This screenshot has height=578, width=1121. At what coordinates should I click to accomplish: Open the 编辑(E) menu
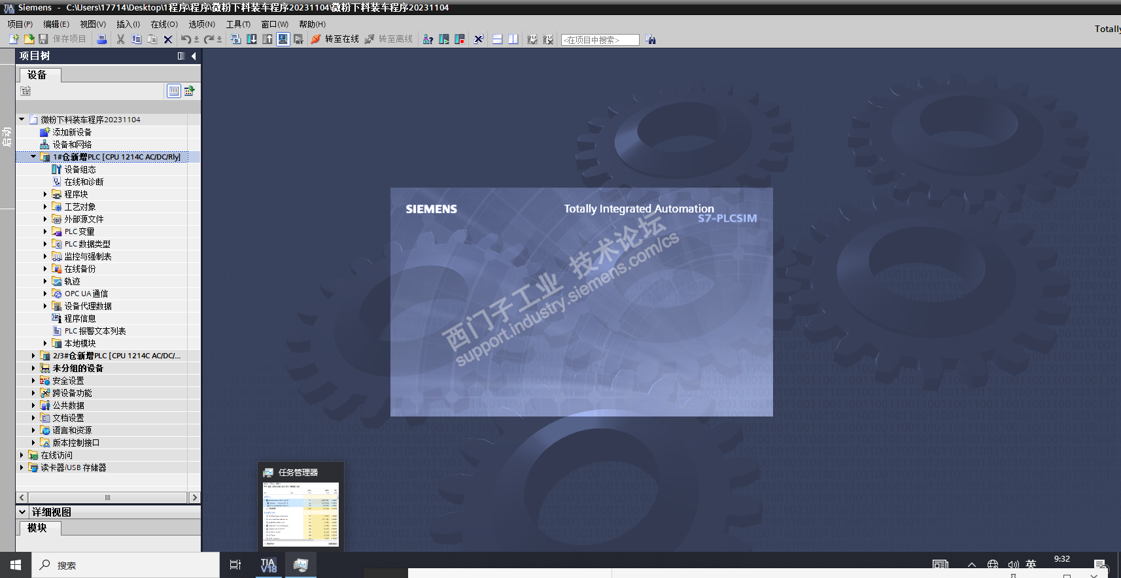tap(56, 24)
